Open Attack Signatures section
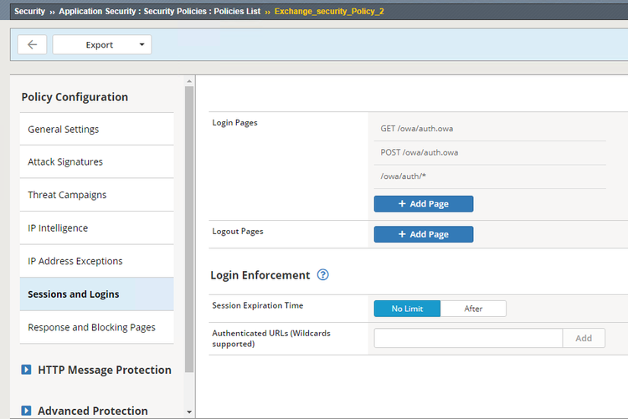The width and height of the screenshot is (628, 419). pos(65,162)
